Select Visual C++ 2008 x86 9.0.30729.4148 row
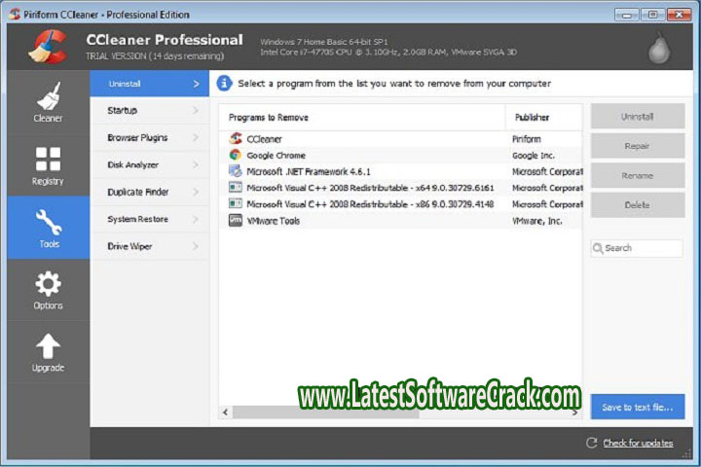The image size is (701, 467). tap(400, 204)
